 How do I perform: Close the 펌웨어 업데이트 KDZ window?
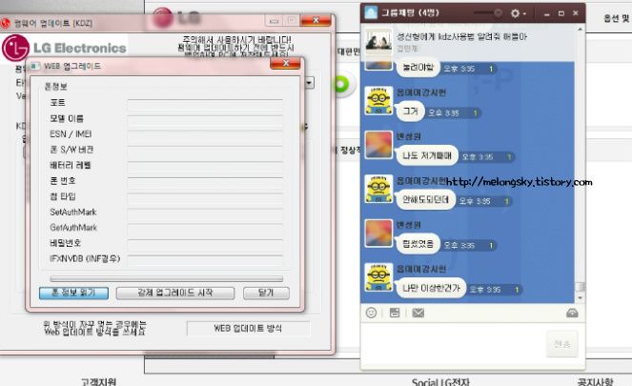[x=316, y=21]
